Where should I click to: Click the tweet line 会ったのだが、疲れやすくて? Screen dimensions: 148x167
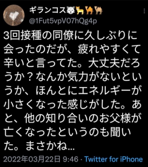coord(72,49)
